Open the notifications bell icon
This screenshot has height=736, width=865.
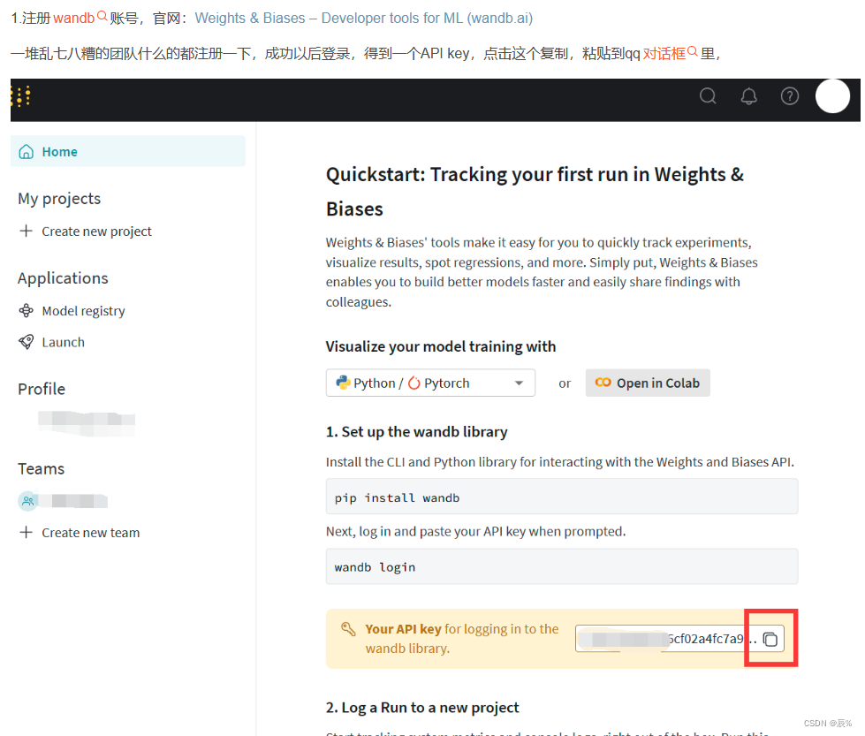(748, 96)
